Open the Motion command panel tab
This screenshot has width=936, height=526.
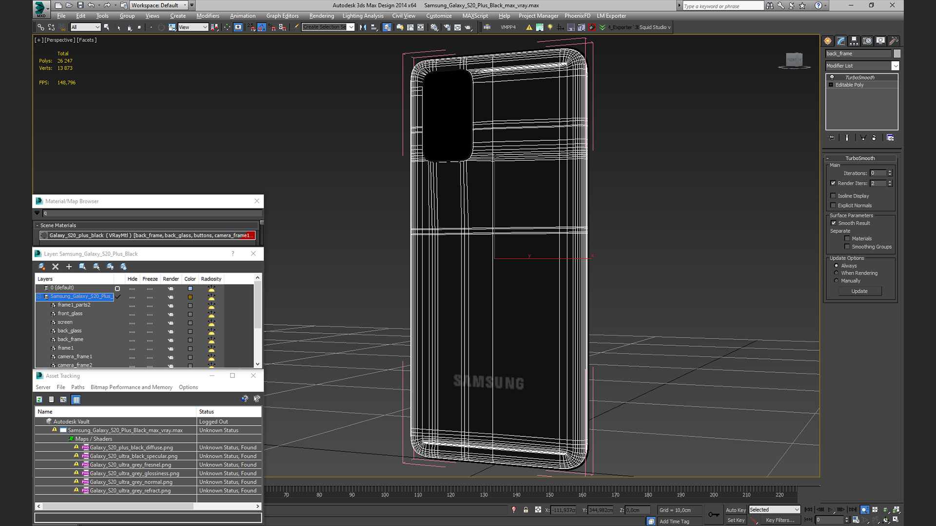coord(867,41)
